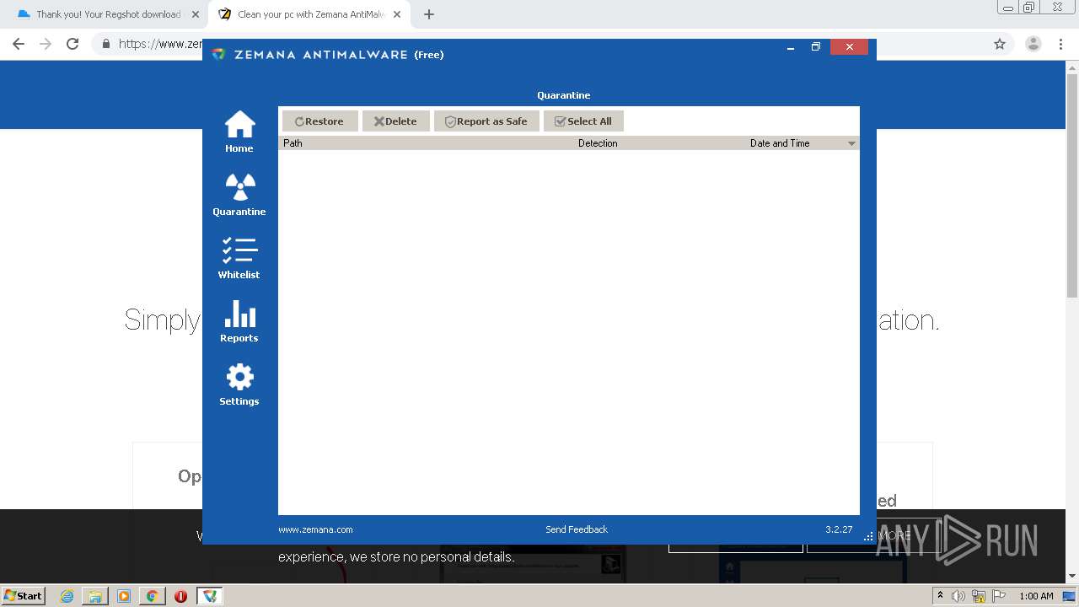The width and height of the screenshot is (1079, 607).
Task: Open the Home section in Zemana sidebar
Action: tap(239, 132)
